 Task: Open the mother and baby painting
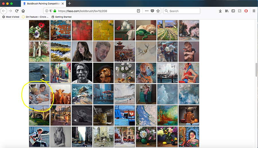[39, 94]
